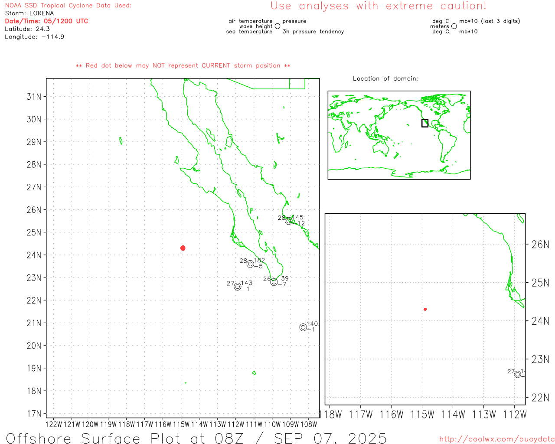Click the '3h pressure tendency' legend label
555x444 pixels.
pos(313,32)
